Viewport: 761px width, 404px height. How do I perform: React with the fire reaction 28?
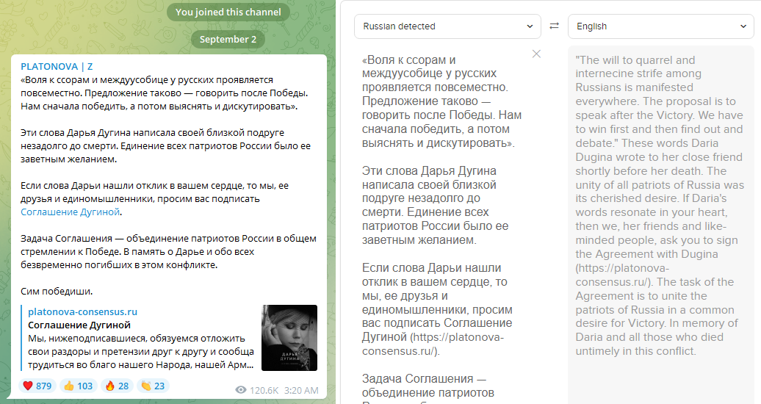(117, 386)
